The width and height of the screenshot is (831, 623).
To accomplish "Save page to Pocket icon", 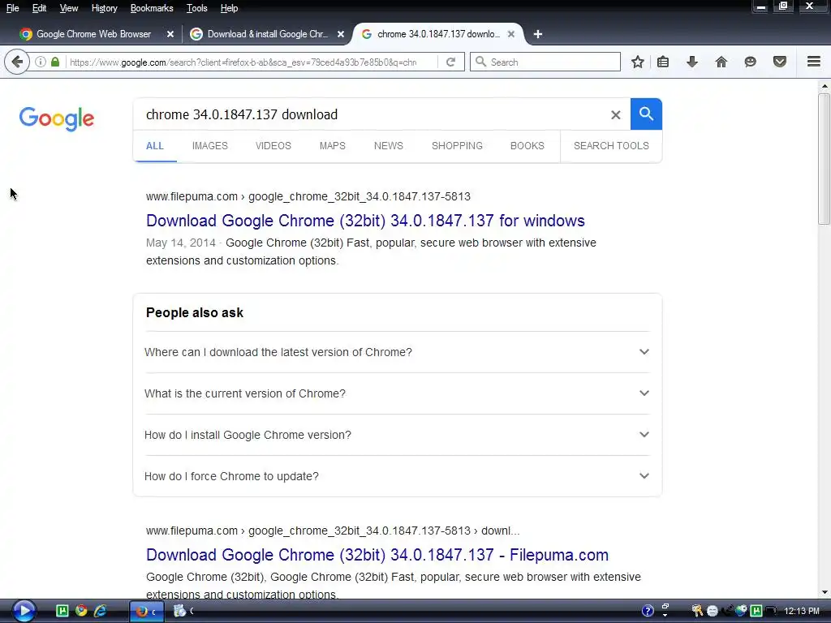I will point(780,62).
